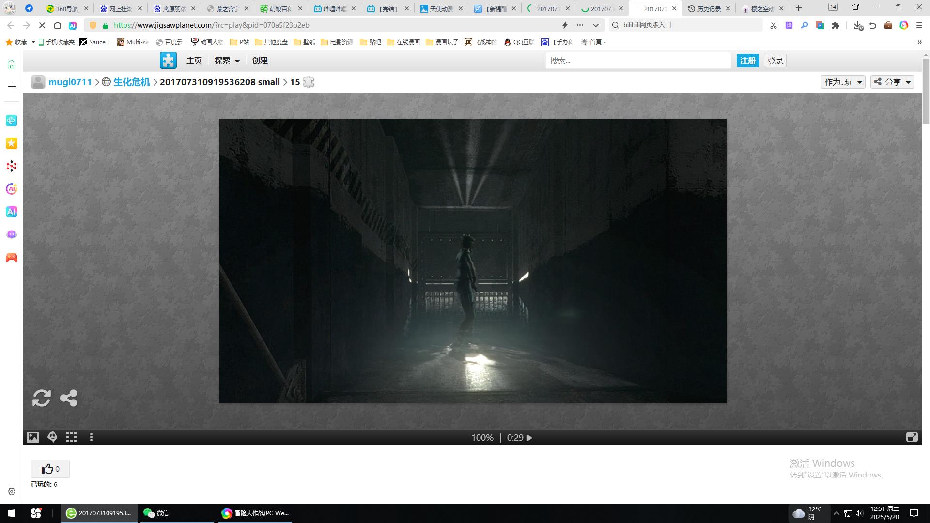
Task: Like the puzzle with thumbs-up button
Action: 50,469
